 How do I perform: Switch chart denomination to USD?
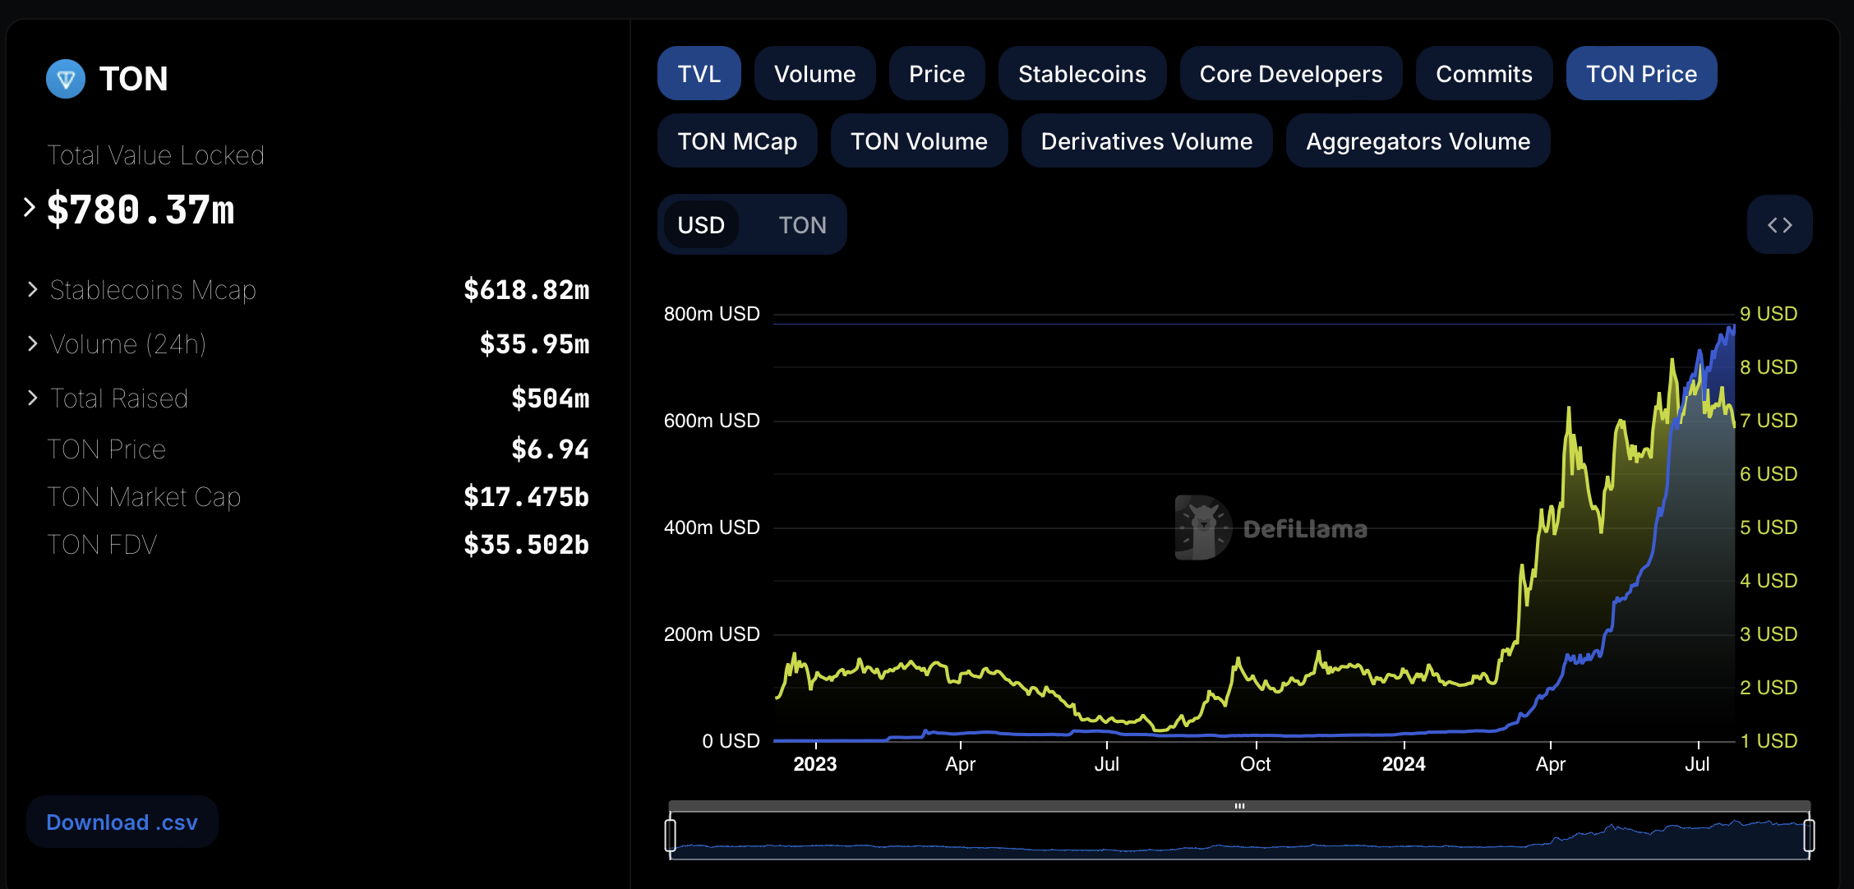[701, 224]
